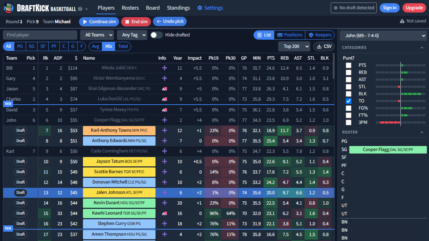Screen dimensions: 429x241
Task: Check the punt REB checkbox
Action: pyautogui.click(x=349, y=72)
